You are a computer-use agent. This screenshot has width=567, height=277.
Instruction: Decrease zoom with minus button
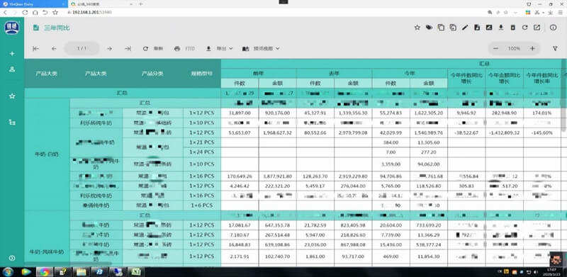[496, 48]
